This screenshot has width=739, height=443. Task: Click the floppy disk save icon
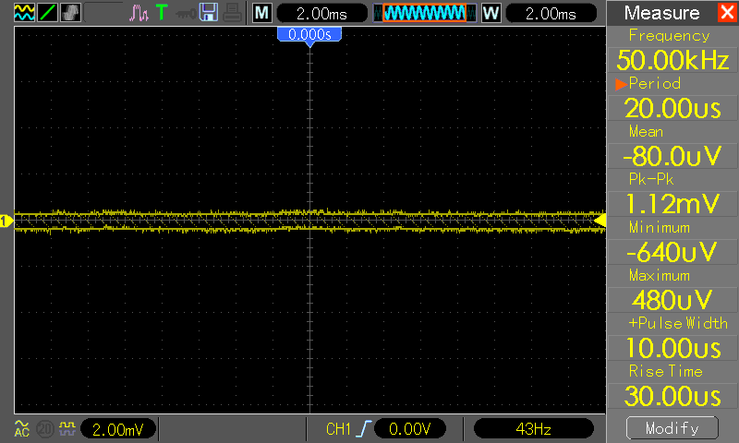coord(209,13)
